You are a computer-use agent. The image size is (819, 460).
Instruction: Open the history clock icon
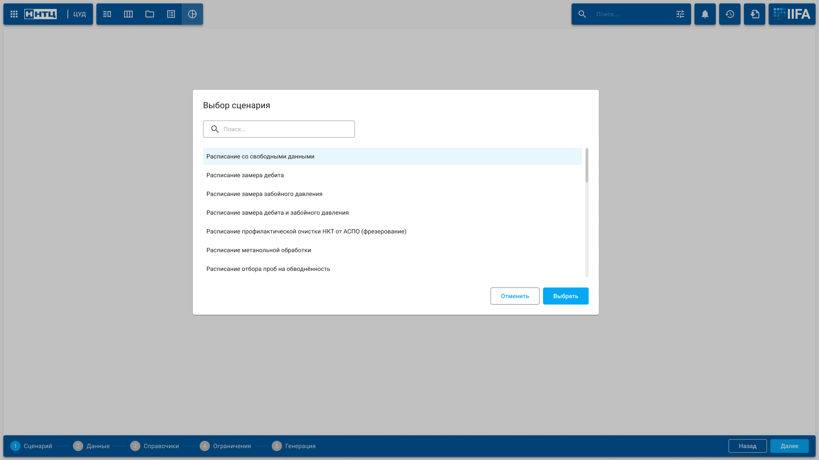pos(730,14)
